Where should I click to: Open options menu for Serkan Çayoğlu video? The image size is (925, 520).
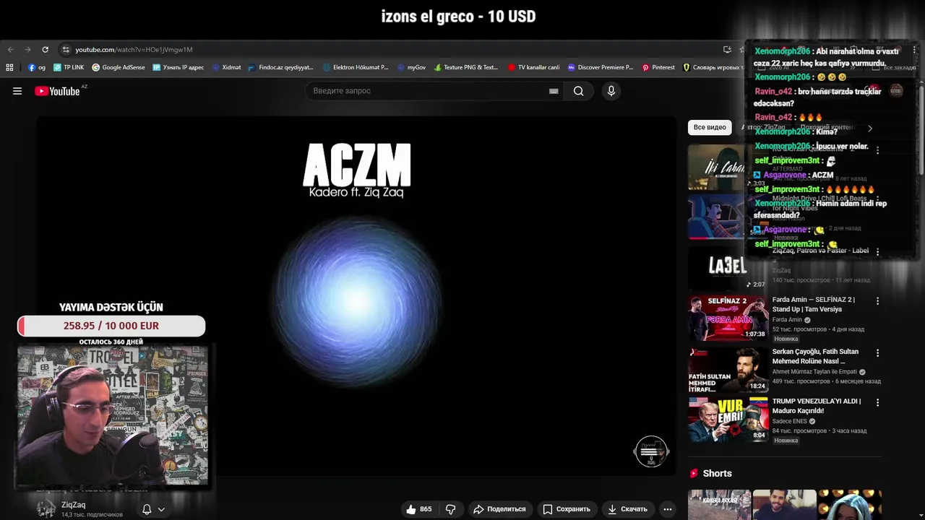click(x=877, y=352)
